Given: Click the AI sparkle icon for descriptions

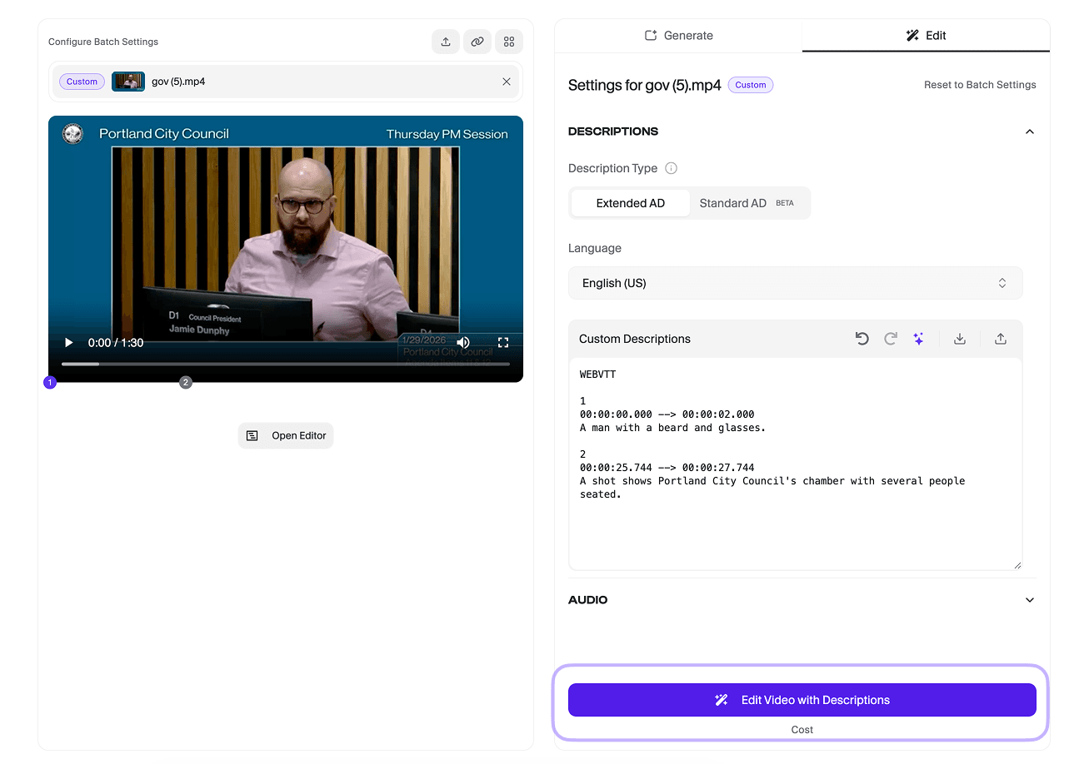Looking at the screenshot, I should click(x=918, y=339).
